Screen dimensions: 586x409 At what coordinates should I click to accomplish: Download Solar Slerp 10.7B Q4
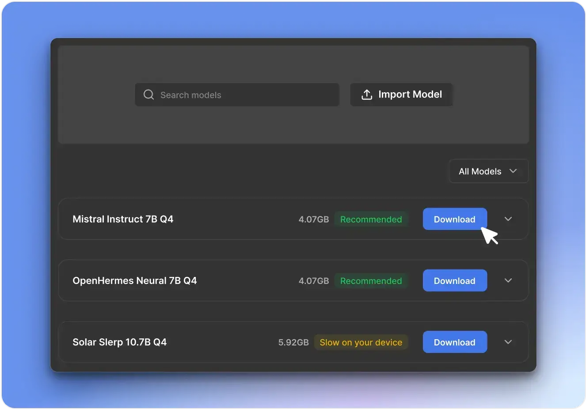coord(454,342)
